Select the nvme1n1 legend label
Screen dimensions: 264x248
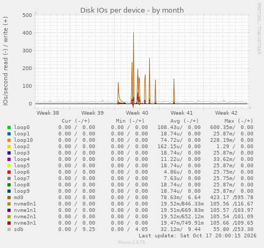pos(25,210)
